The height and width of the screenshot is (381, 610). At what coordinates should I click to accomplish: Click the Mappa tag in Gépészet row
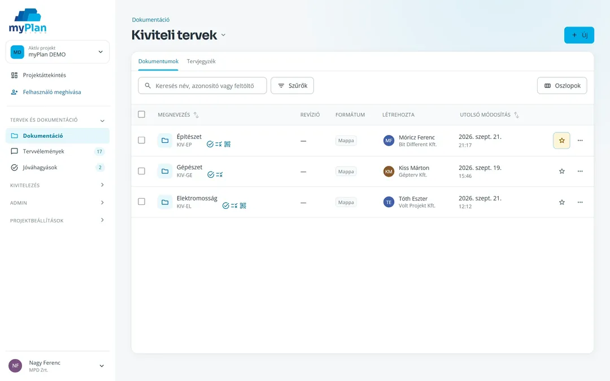tap(346, 172)
